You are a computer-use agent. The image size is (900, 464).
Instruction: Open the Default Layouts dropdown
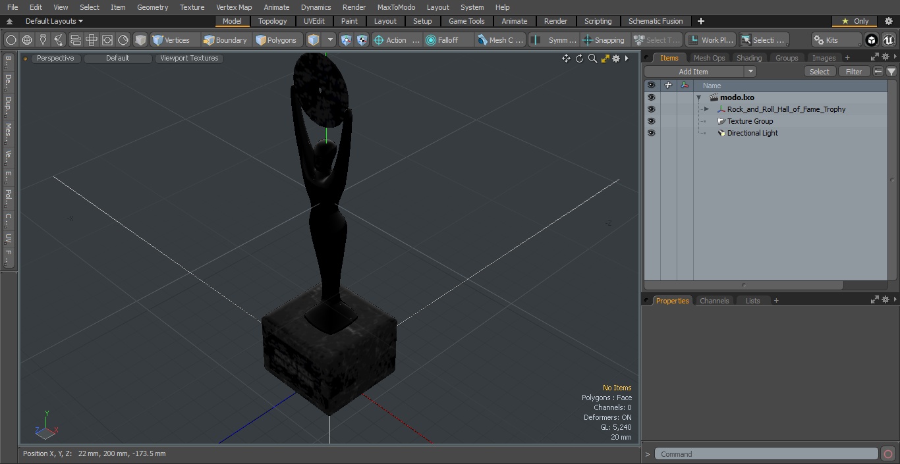[54, 21]
